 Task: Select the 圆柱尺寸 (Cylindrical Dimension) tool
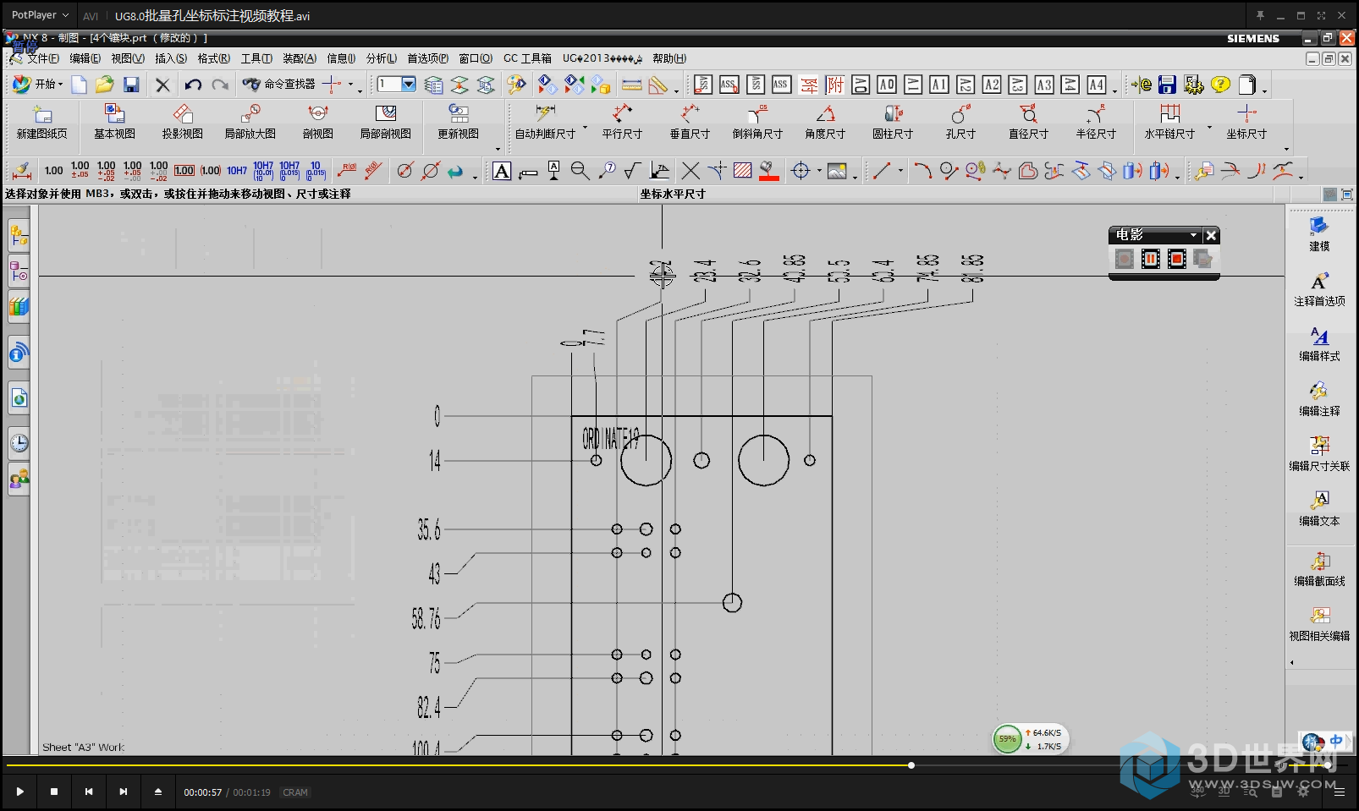(x=893, y=122)
